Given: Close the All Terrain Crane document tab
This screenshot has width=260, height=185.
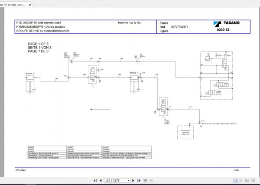Looking at the screenshot, I should click(30, 5).
